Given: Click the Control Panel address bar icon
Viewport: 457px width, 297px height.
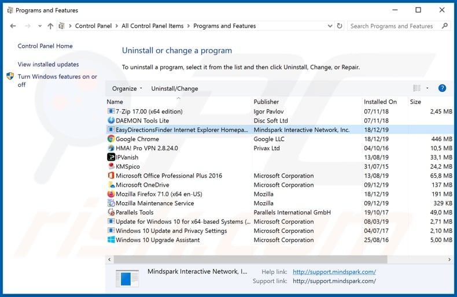Looking at the screenshot, I should tap(61, 26).
